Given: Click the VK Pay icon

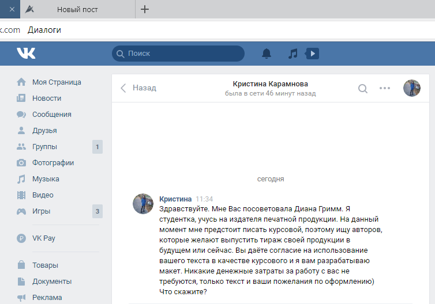Looking at the screenshot, I should tap(21, 238).
